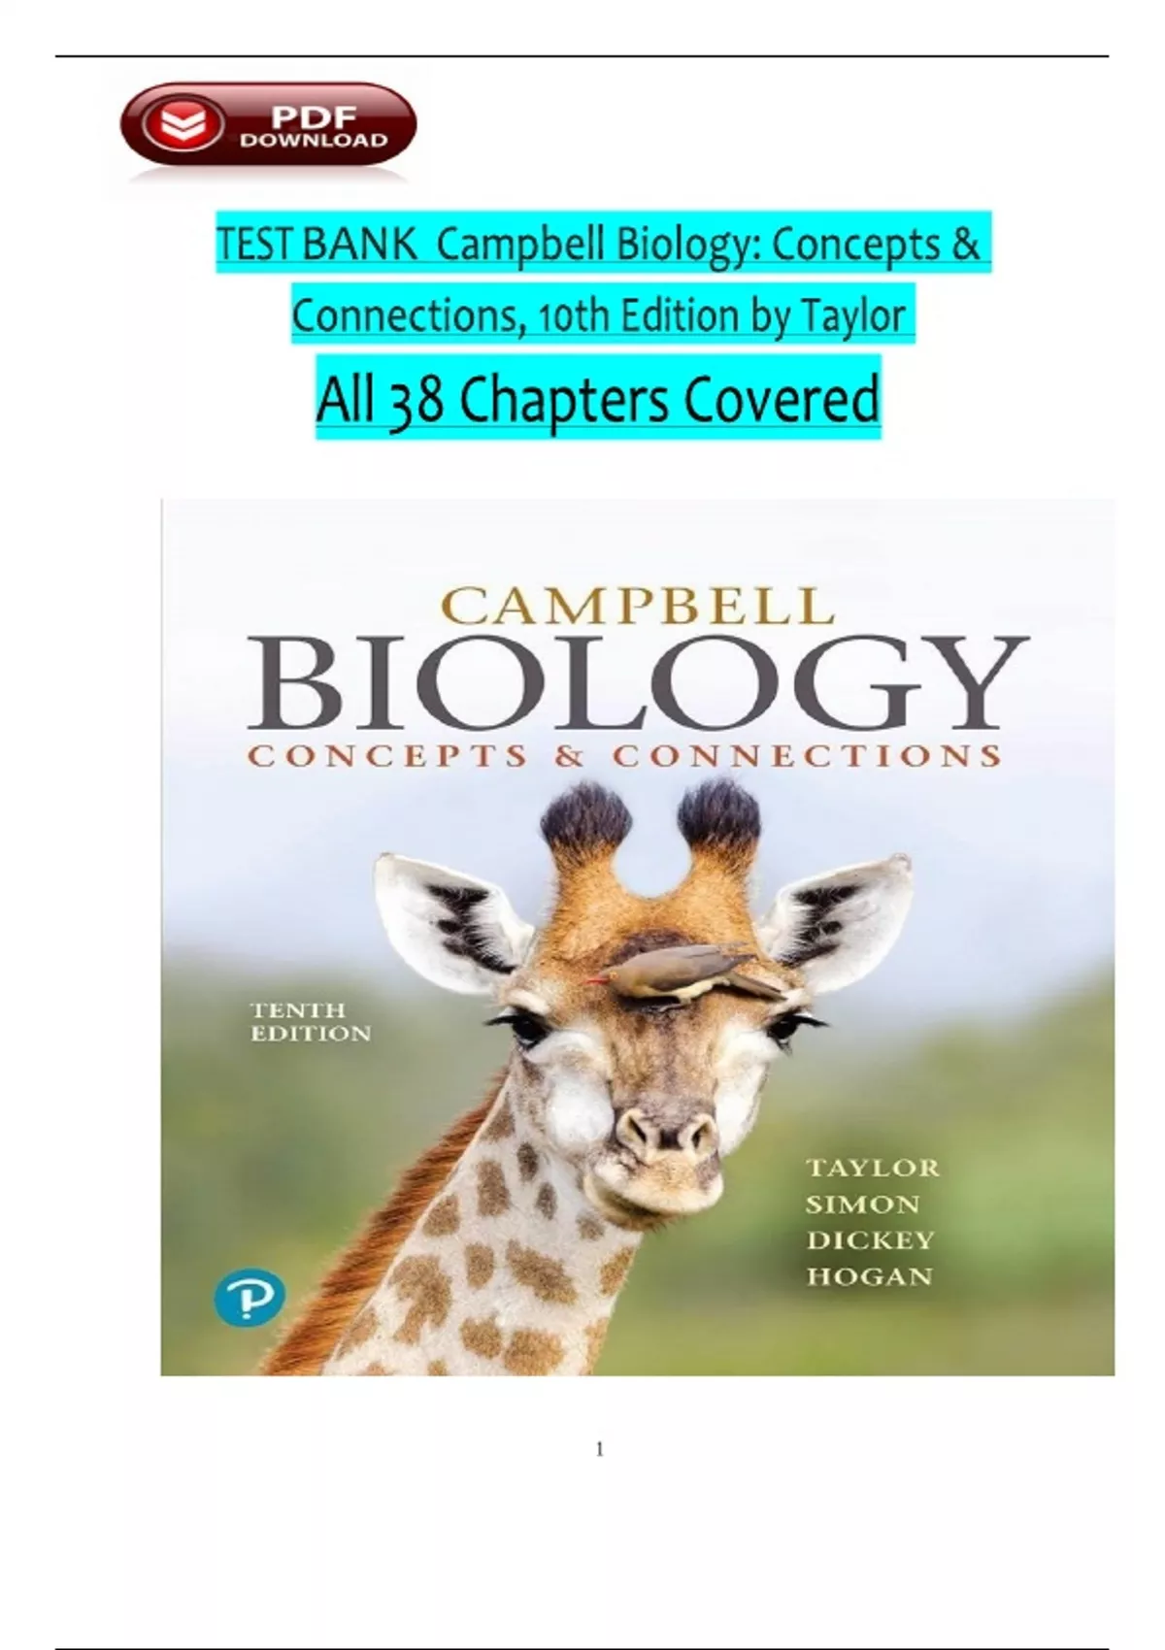Click the author name TAYLOR on cover
The width and height of the screenshot is (1165, 1650).
click(873, 1168)
